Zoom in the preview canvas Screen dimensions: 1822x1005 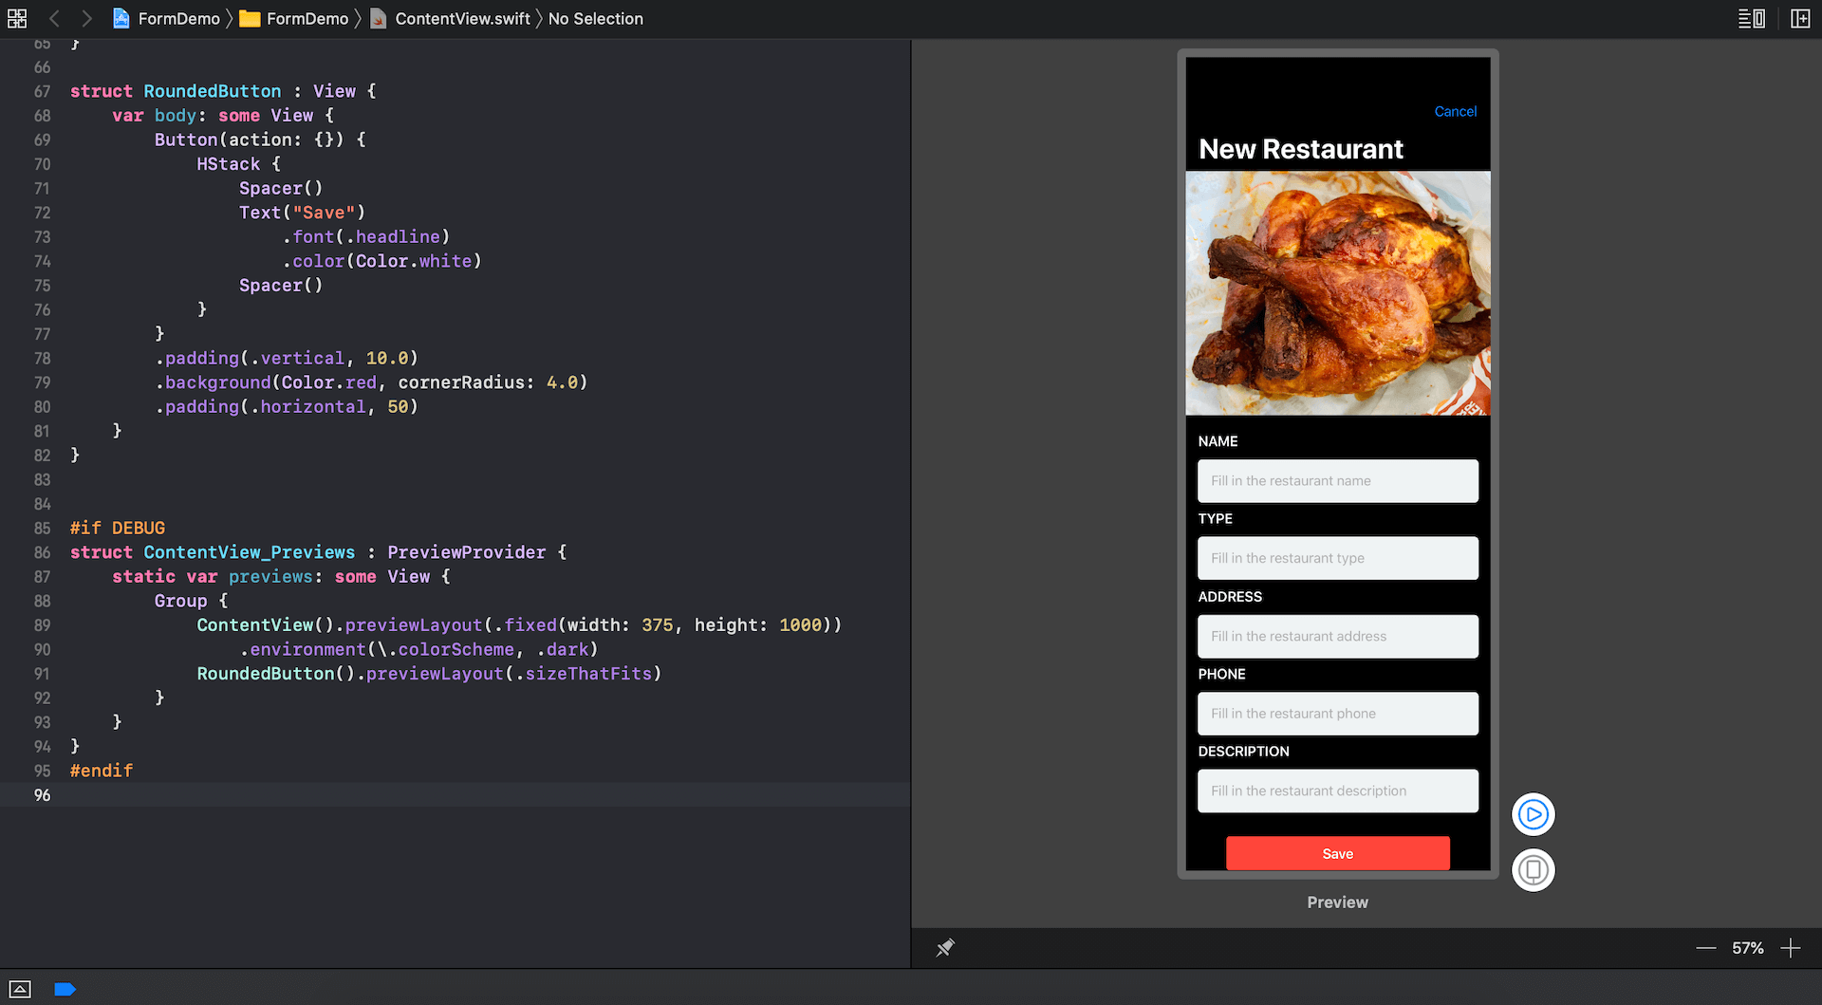[1790, 948]
